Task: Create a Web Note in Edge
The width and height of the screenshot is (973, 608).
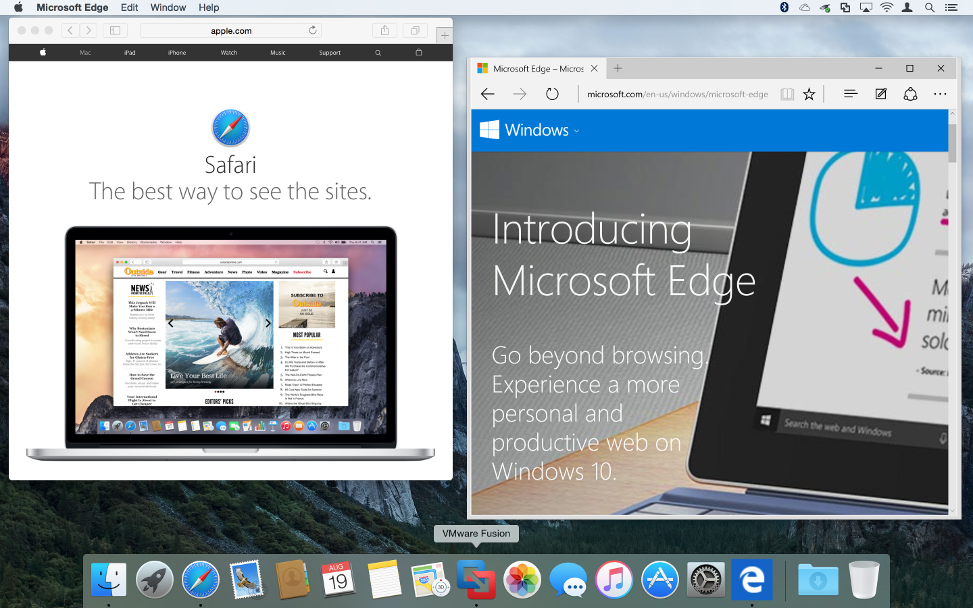Action: (880, 94)
